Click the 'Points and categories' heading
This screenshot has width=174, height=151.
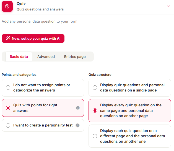click(x=19, y=75)
